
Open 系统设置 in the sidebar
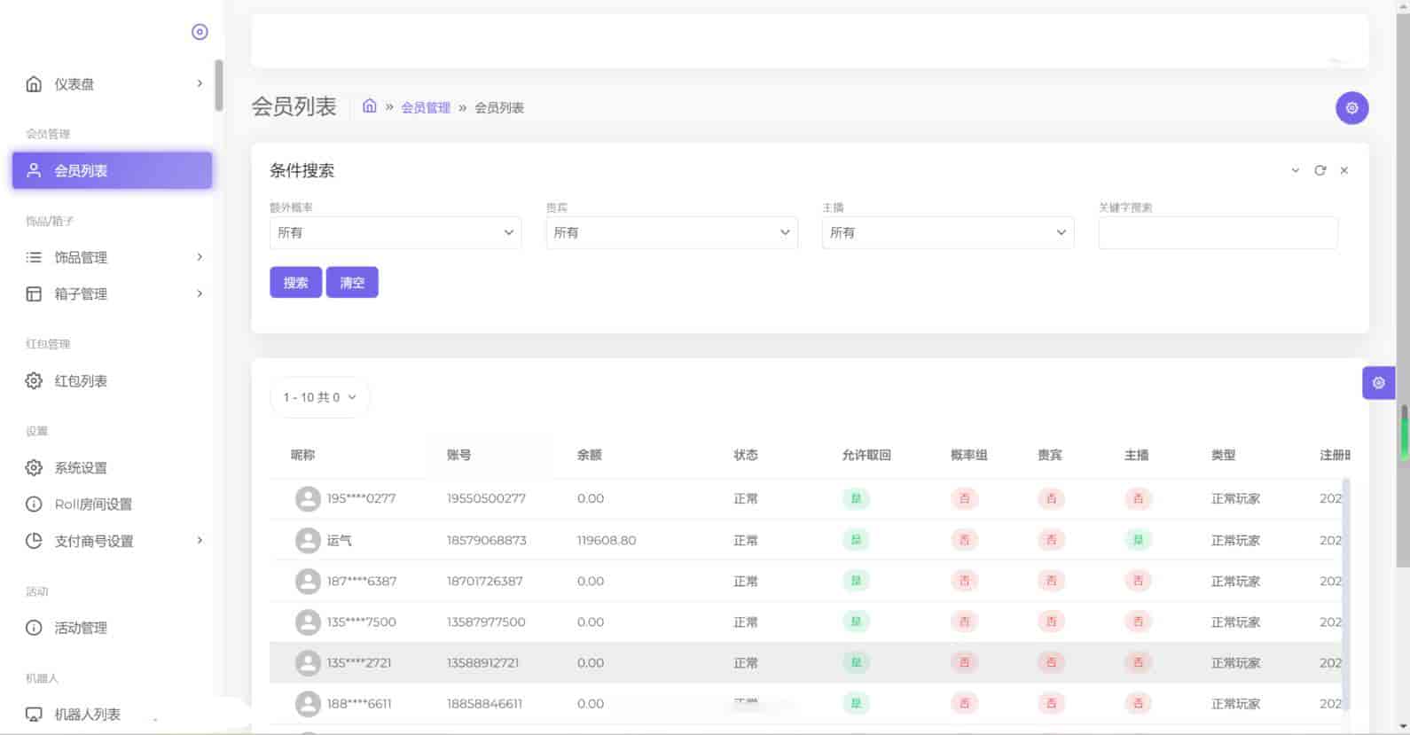tap(80, 467)
